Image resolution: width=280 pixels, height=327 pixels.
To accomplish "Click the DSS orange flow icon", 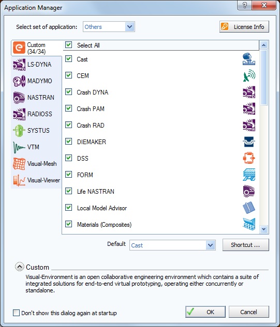I will pos(249,158).
